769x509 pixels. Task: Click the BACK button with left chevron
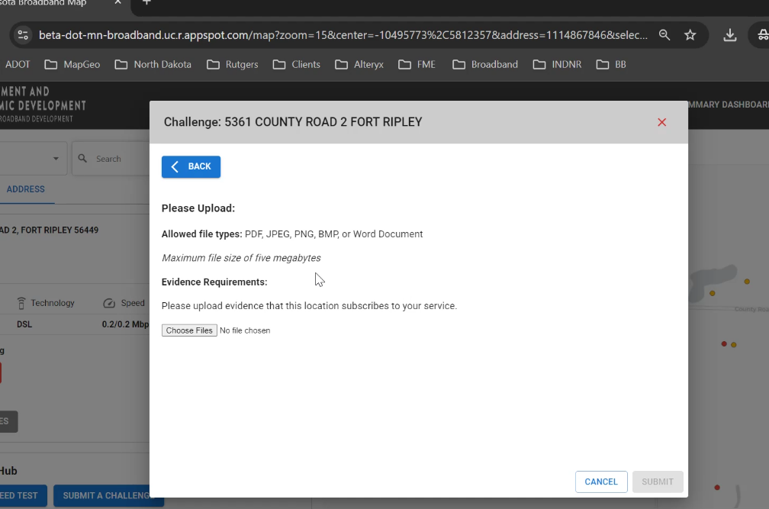coord(191,166)
